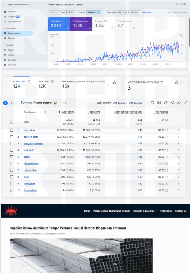This screenshot has height=273, width=191.
Task: Open the 16 months date range dropdown
Action: coord(94,12)
